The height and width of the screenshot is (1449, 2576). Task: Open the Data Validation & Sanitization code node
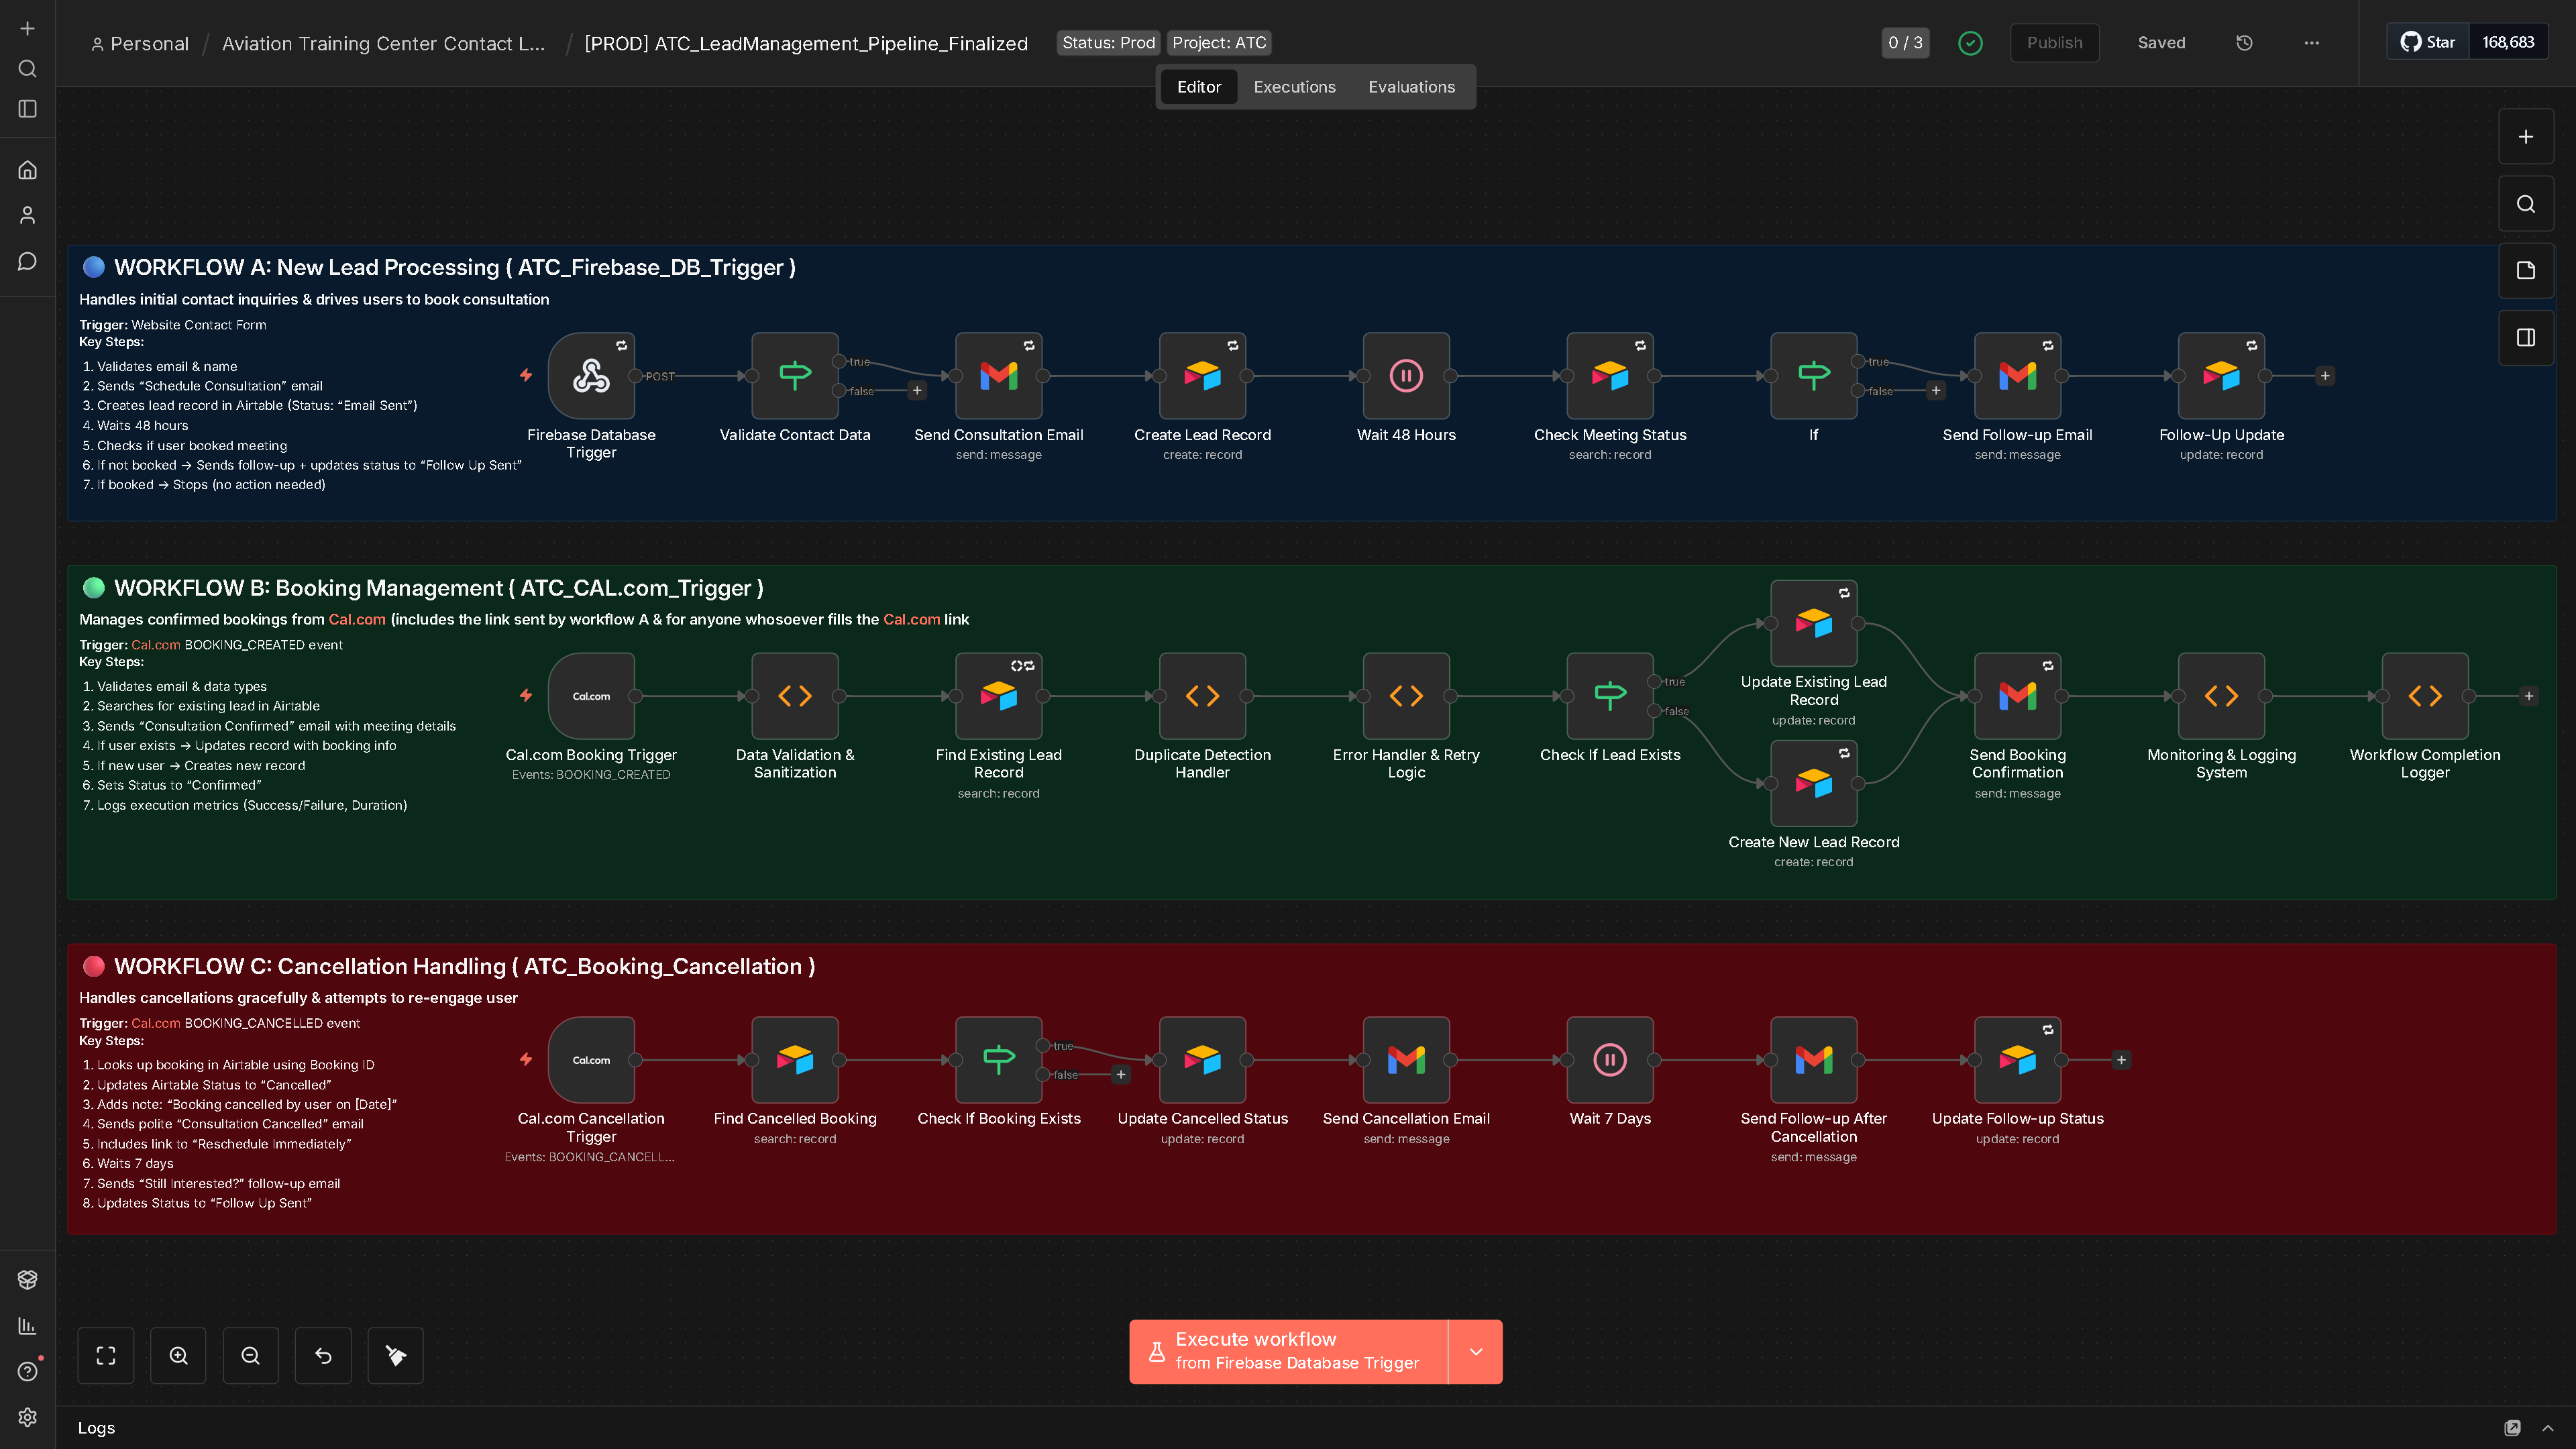point(795,696)
